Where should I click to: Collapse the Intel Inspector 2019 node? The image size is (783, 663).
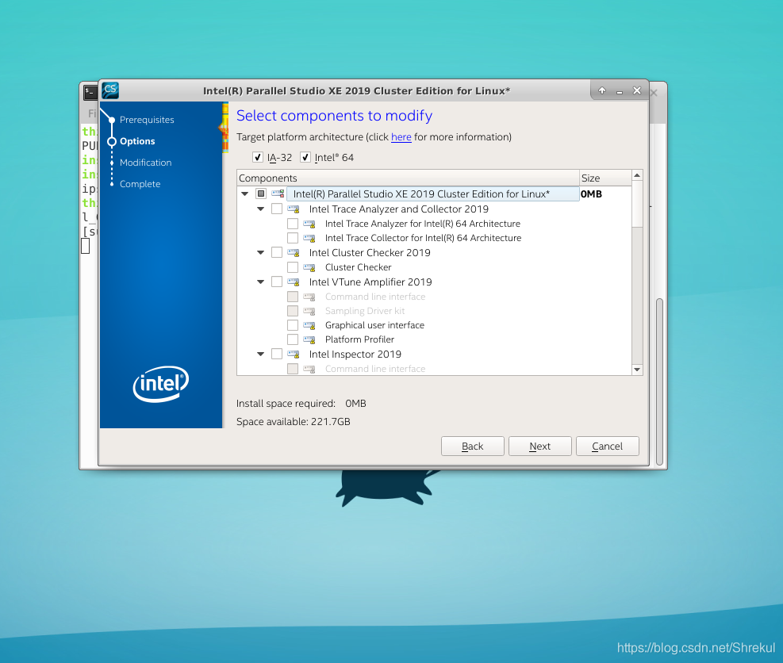point(261,354)
